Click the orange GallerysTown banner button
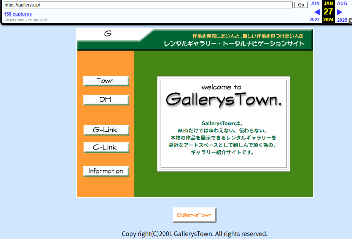This screenshot has height=239, width=352. coord(194,215)
